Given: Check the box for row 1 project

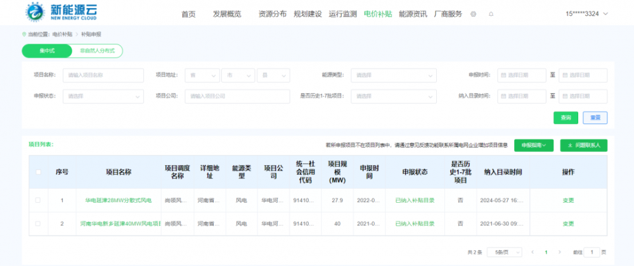Looking at the screenshot, I should click(38, 200).
